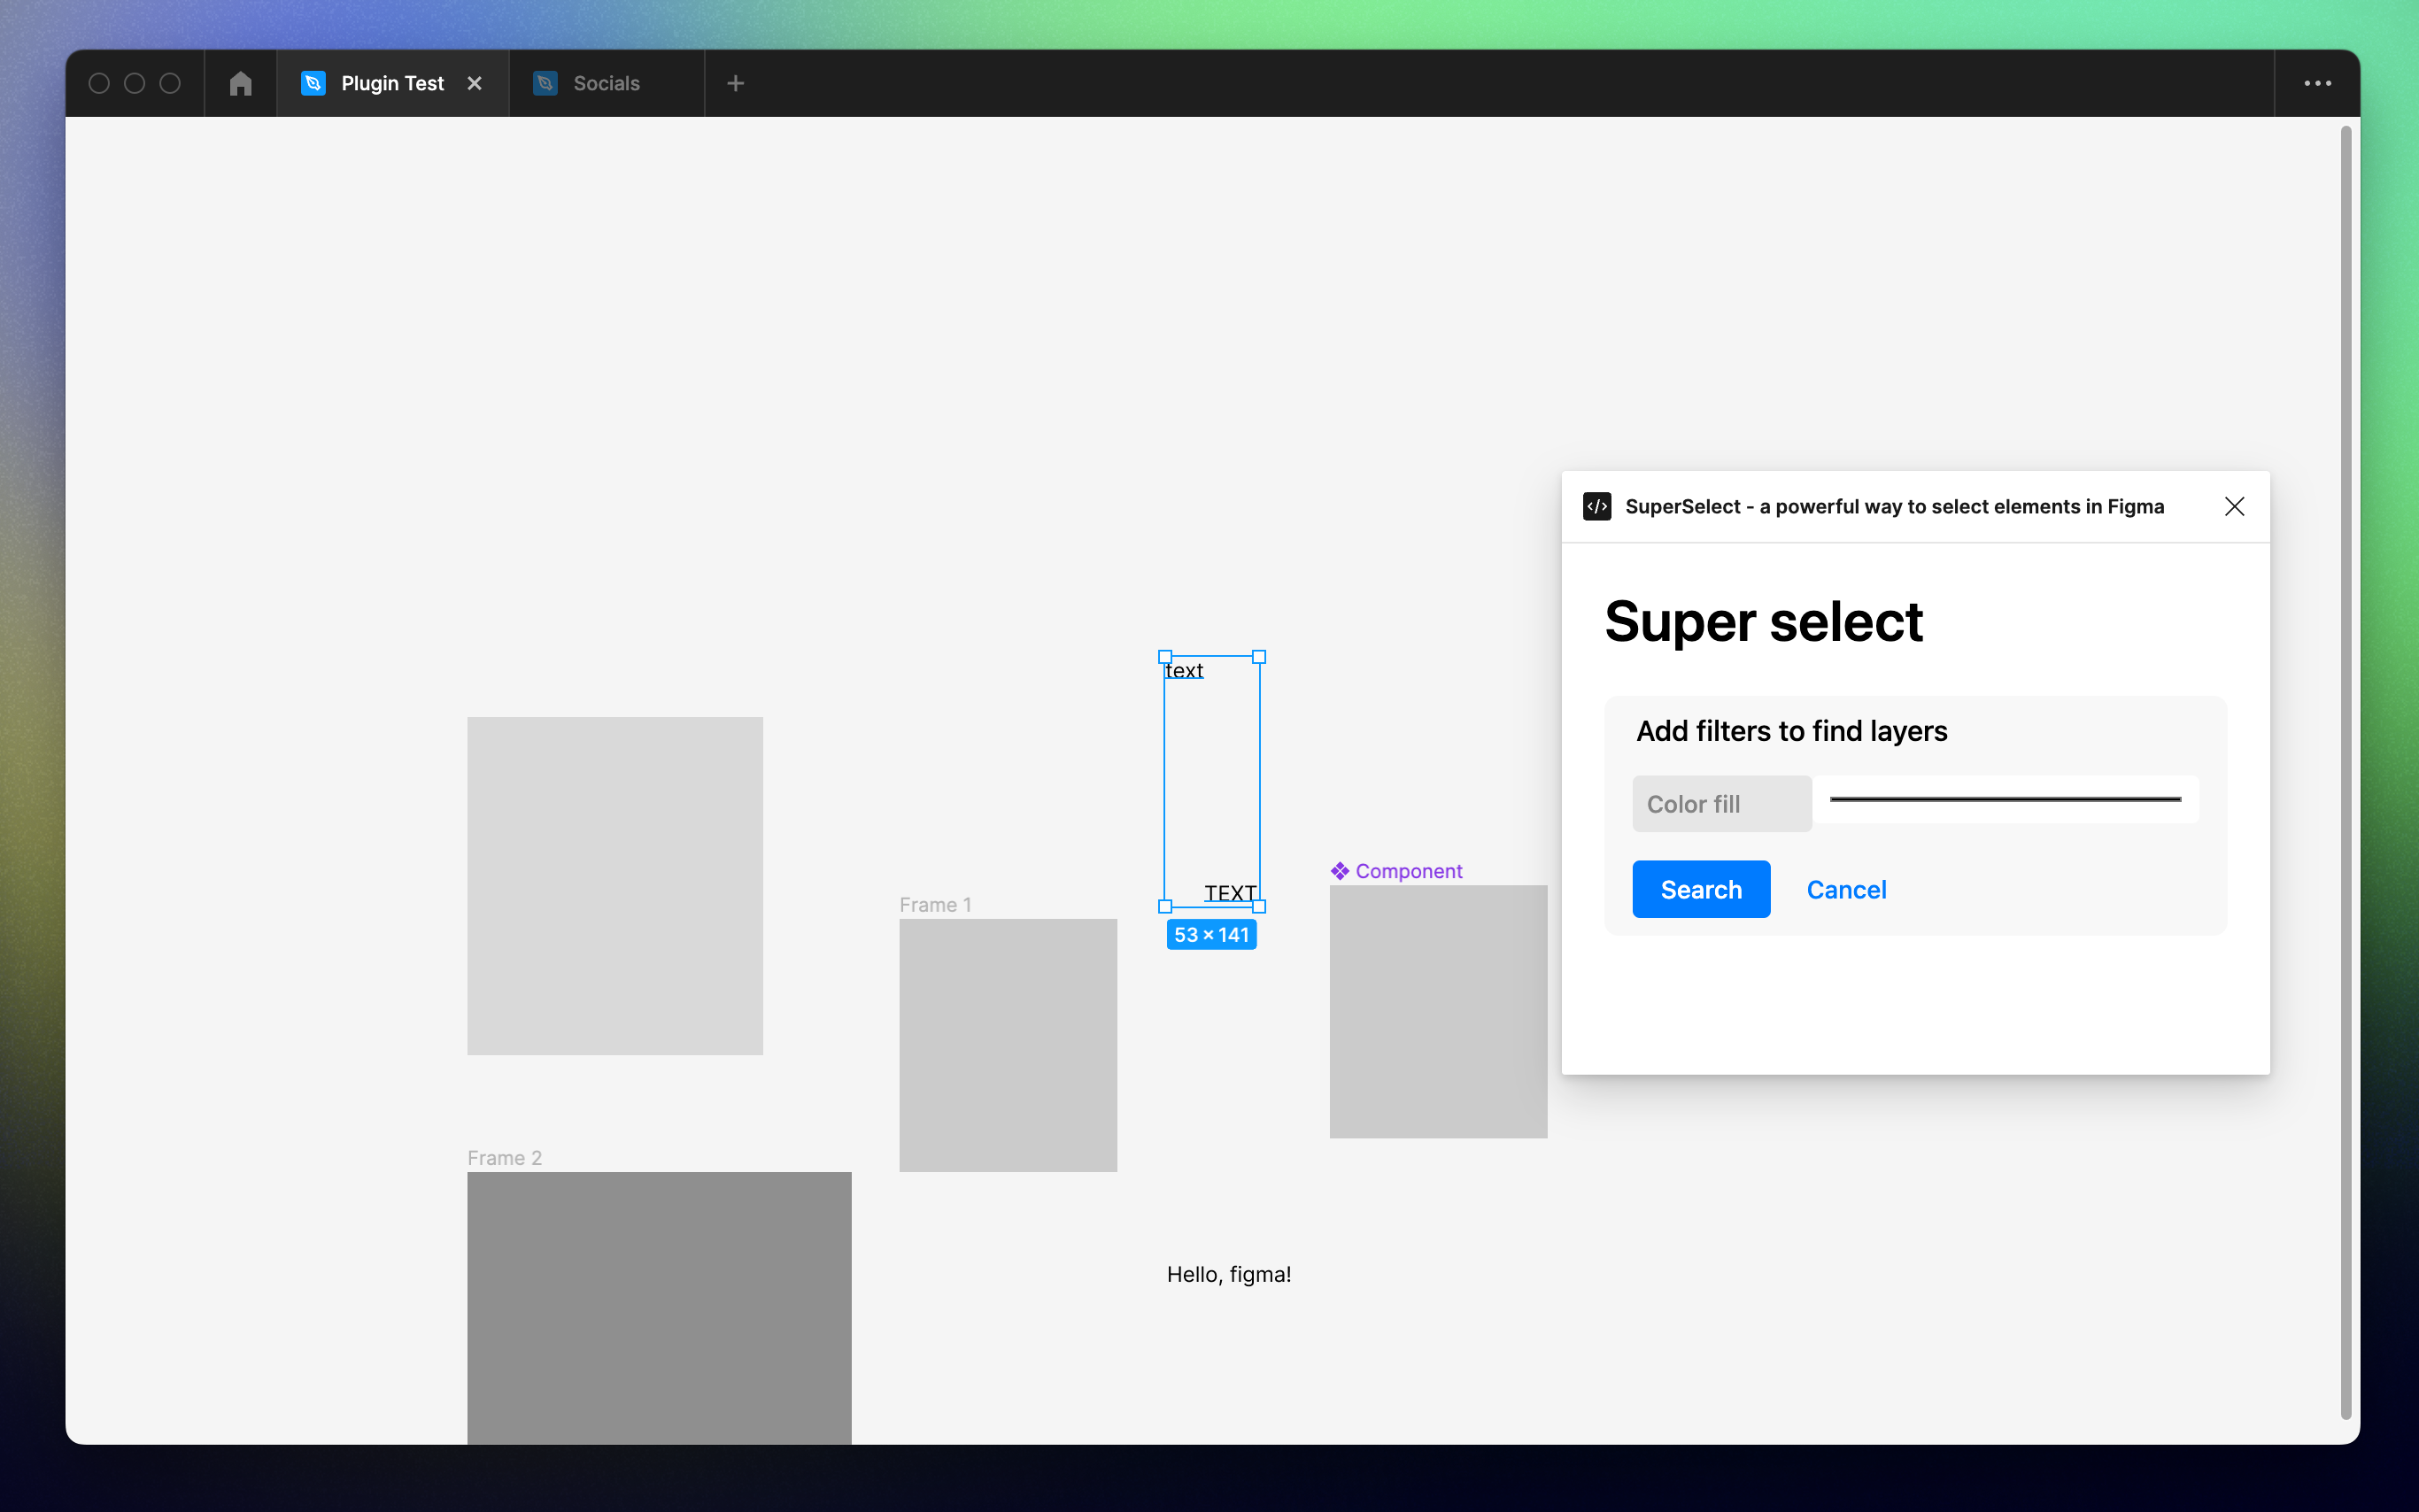Screen dimensions: 2419x1512
Task: Close the SuperSelect plugin window
Action: point(2234,506)
